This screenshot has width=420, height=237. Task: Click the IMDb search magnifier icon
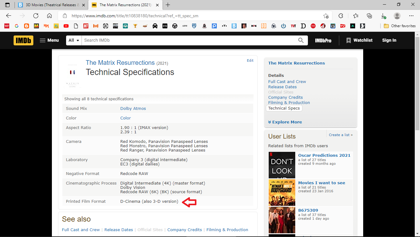pyautogui.click(x=301, y=40)
